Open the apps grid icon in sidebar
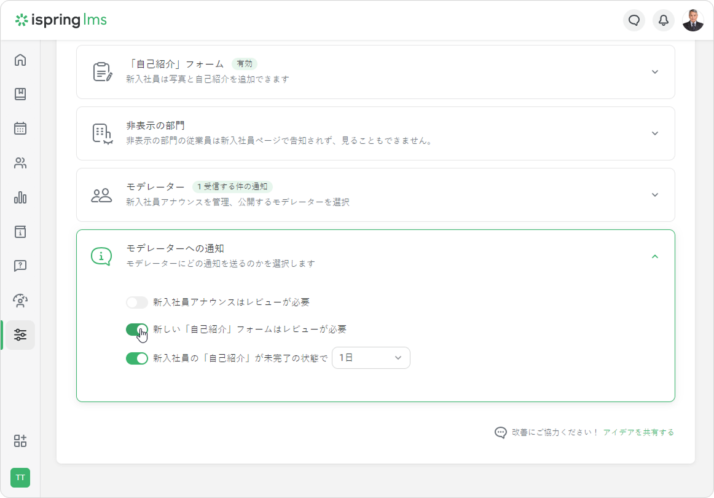The image size is (714, 498). click(x=20, y=441)
